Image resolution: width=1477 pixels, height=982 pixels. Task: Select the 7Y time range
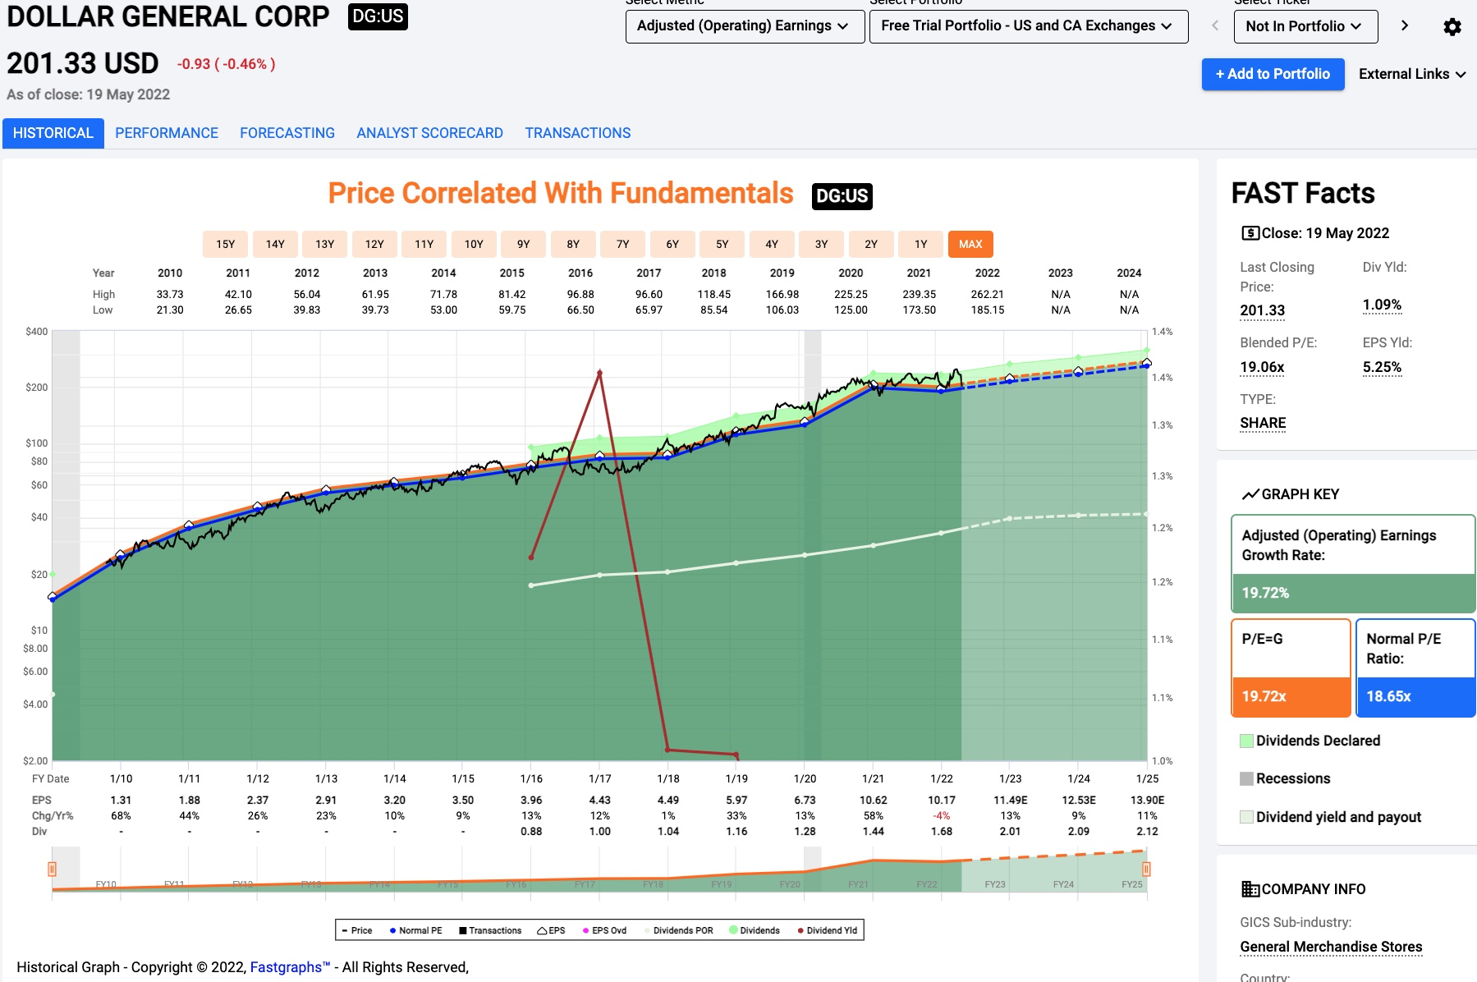click(623, 244)
